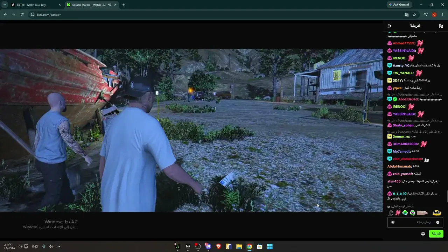Click username TW_YANALL in chat
This screenshot has width=448, height=252.
tap(402, 73)
